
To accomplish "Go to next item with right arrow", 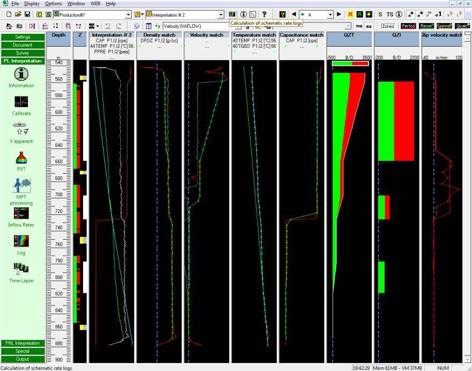I will (x=339, y=14).
